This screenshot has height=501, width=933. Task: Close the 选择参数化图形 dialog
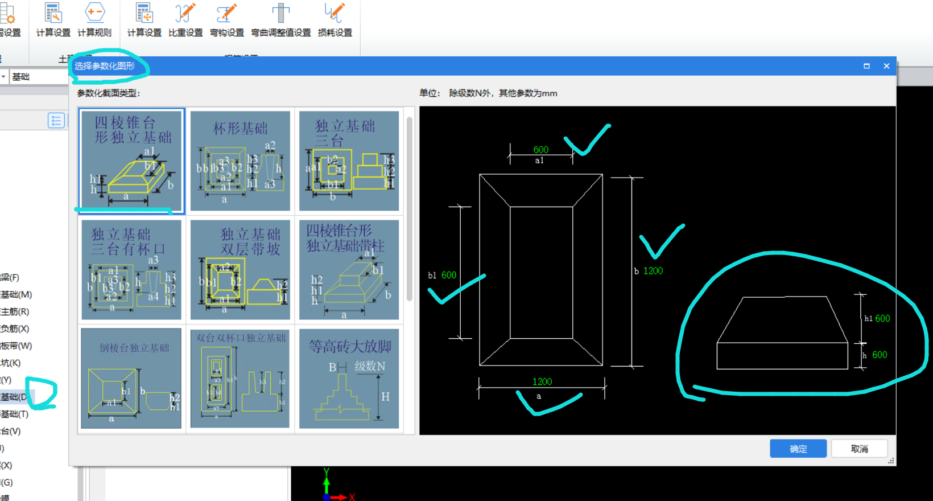pos(886,66)
